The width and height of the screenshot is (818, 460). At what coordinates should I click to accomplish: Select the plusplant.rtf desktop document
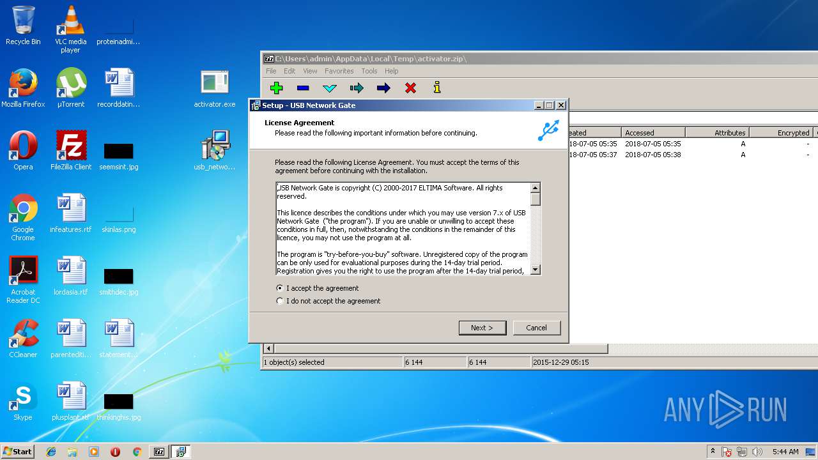pos(70,401)
